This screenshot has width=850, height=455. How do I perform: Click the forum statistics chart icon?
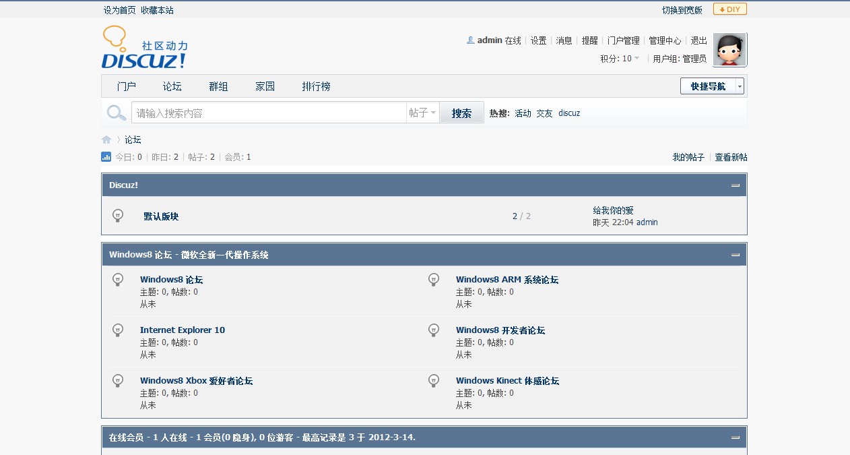point(106,157)
